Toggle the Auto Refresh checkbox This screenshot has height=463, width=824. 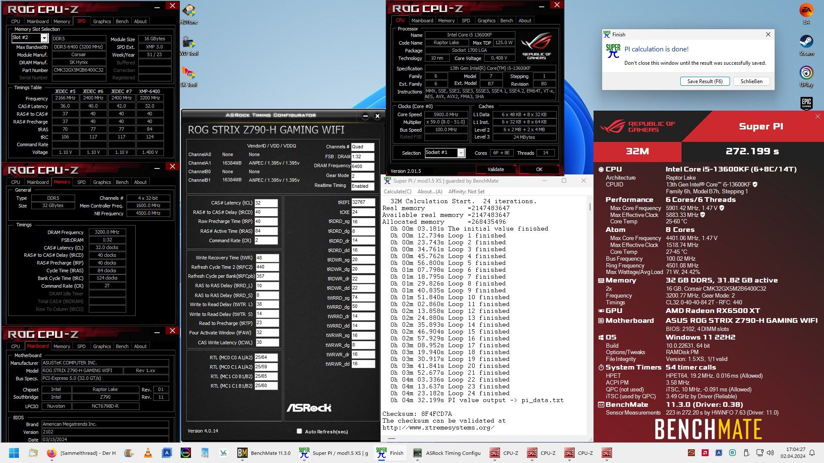pos(299,431)
